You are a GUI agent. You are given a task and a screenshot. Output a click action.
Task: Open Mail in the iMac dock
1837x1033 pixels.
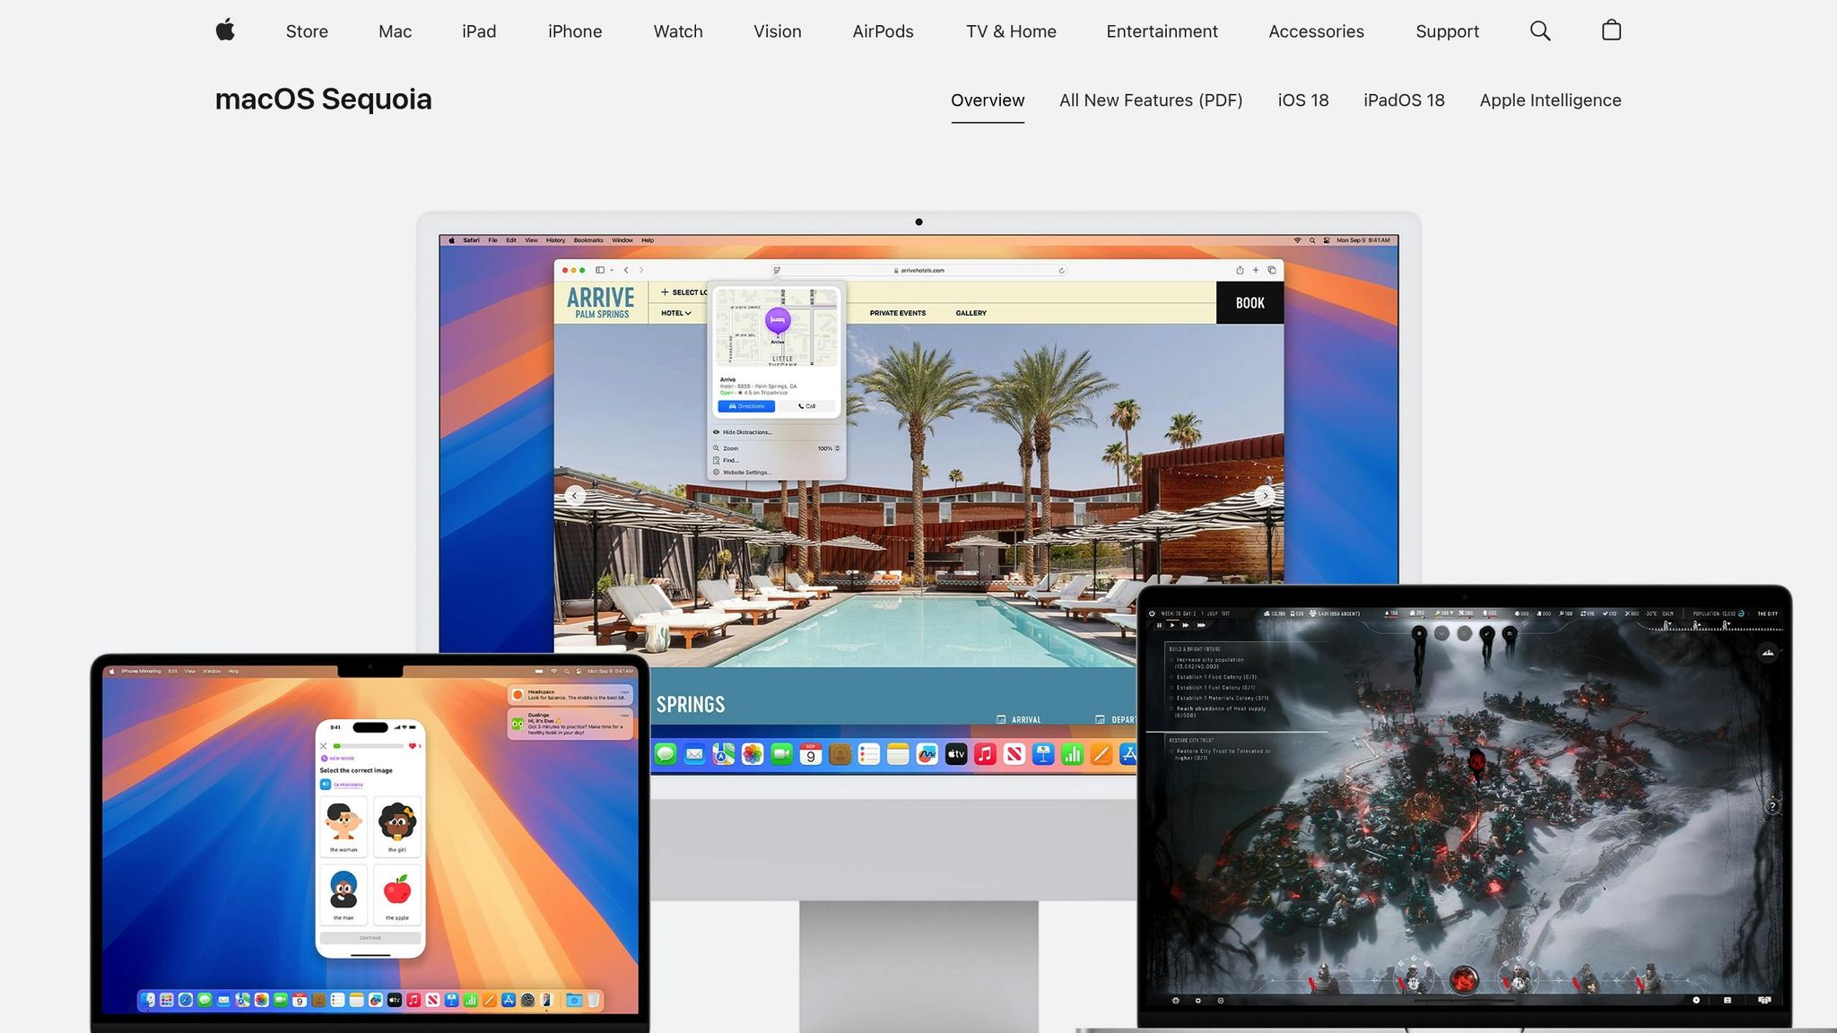click(694, 754)
